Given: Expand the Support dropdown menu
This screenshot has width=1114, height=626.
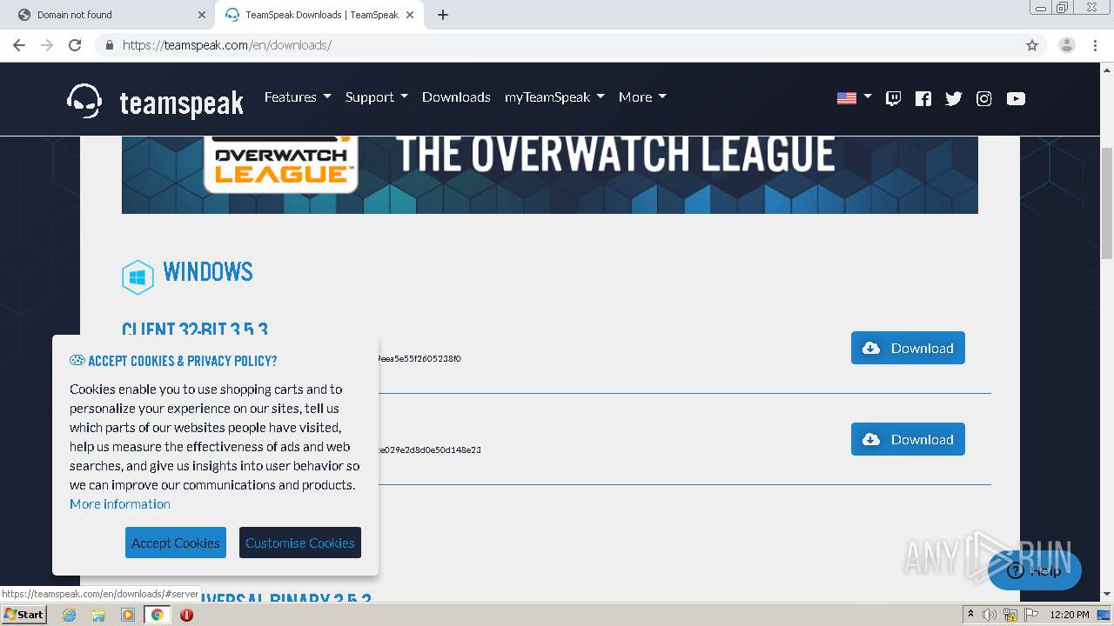Looking at the screenshot, I should (x=376, y=97).
